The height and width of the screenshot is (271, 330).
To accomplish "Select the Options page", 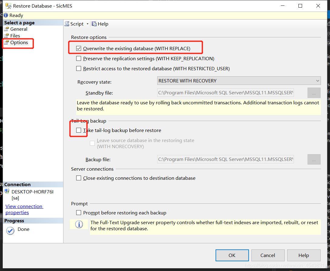I will click(19, 42).
